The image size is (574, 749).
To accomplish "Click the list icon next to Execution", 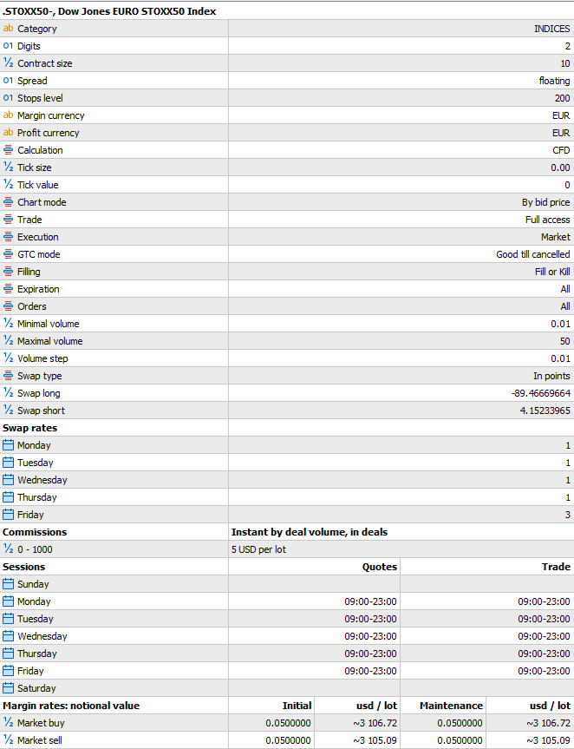I will (8, 237).
